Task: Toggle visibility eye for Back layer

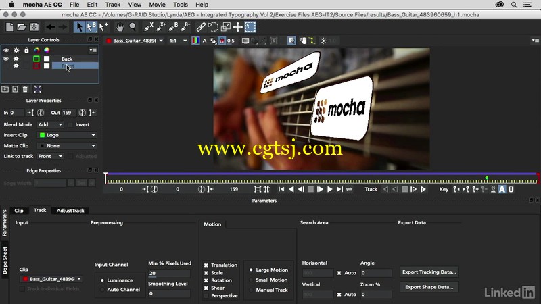Action: pos(6,59)
